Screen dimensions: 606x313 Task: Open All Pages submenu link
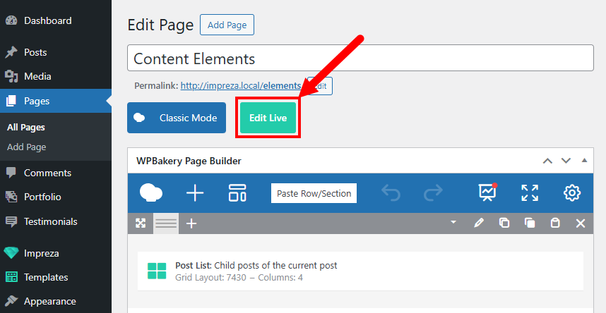26,128
